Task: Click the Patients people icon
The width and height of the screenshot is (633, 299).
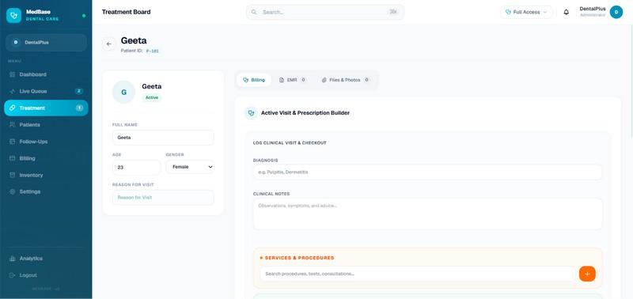Action: coord(12,125)
